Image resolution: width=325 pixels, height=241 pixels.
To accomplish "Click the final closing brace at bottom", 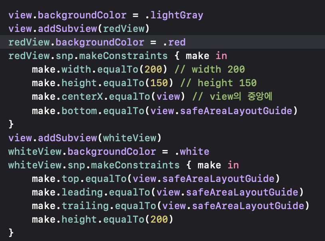I will click(11, 233).
